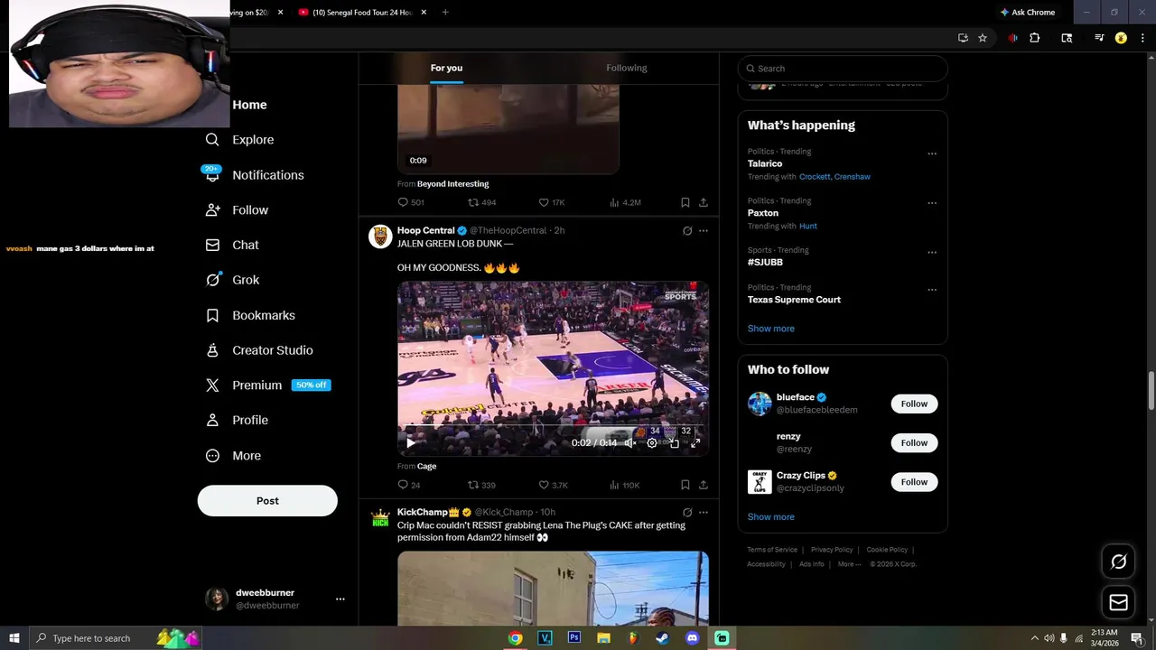Bookmark the Hoop Central Jalen Green post
Image resolution: width=1156 pixels, height=650 pixels.
(x=685, y=485)
